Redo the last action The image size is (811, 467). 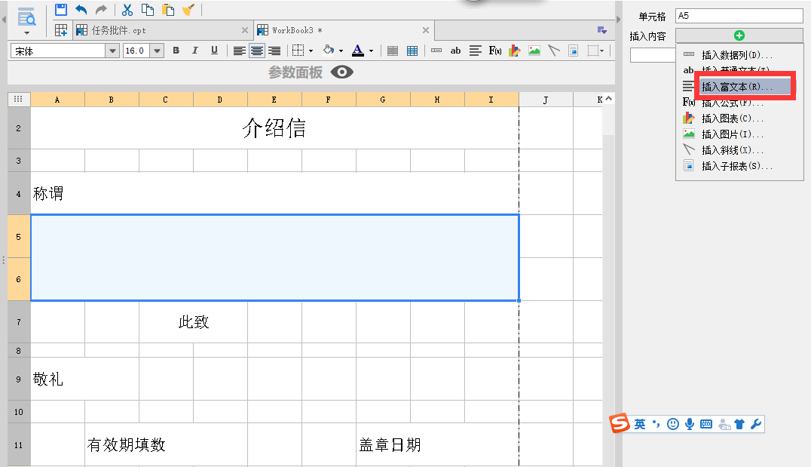(101, 9)
